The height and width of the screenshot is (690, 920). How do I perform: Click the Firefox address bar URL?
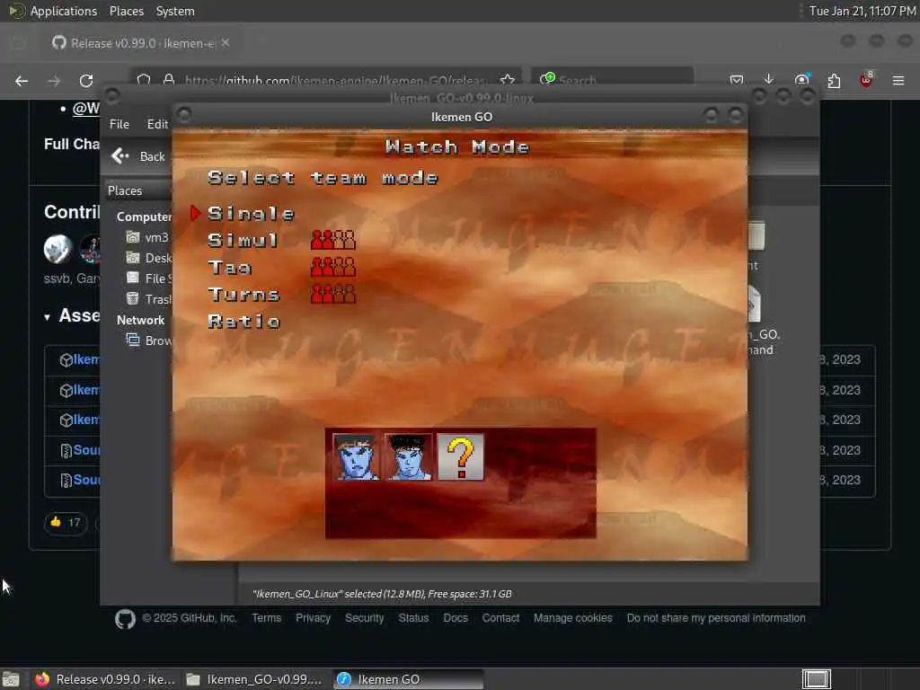(x=334, y=80)
